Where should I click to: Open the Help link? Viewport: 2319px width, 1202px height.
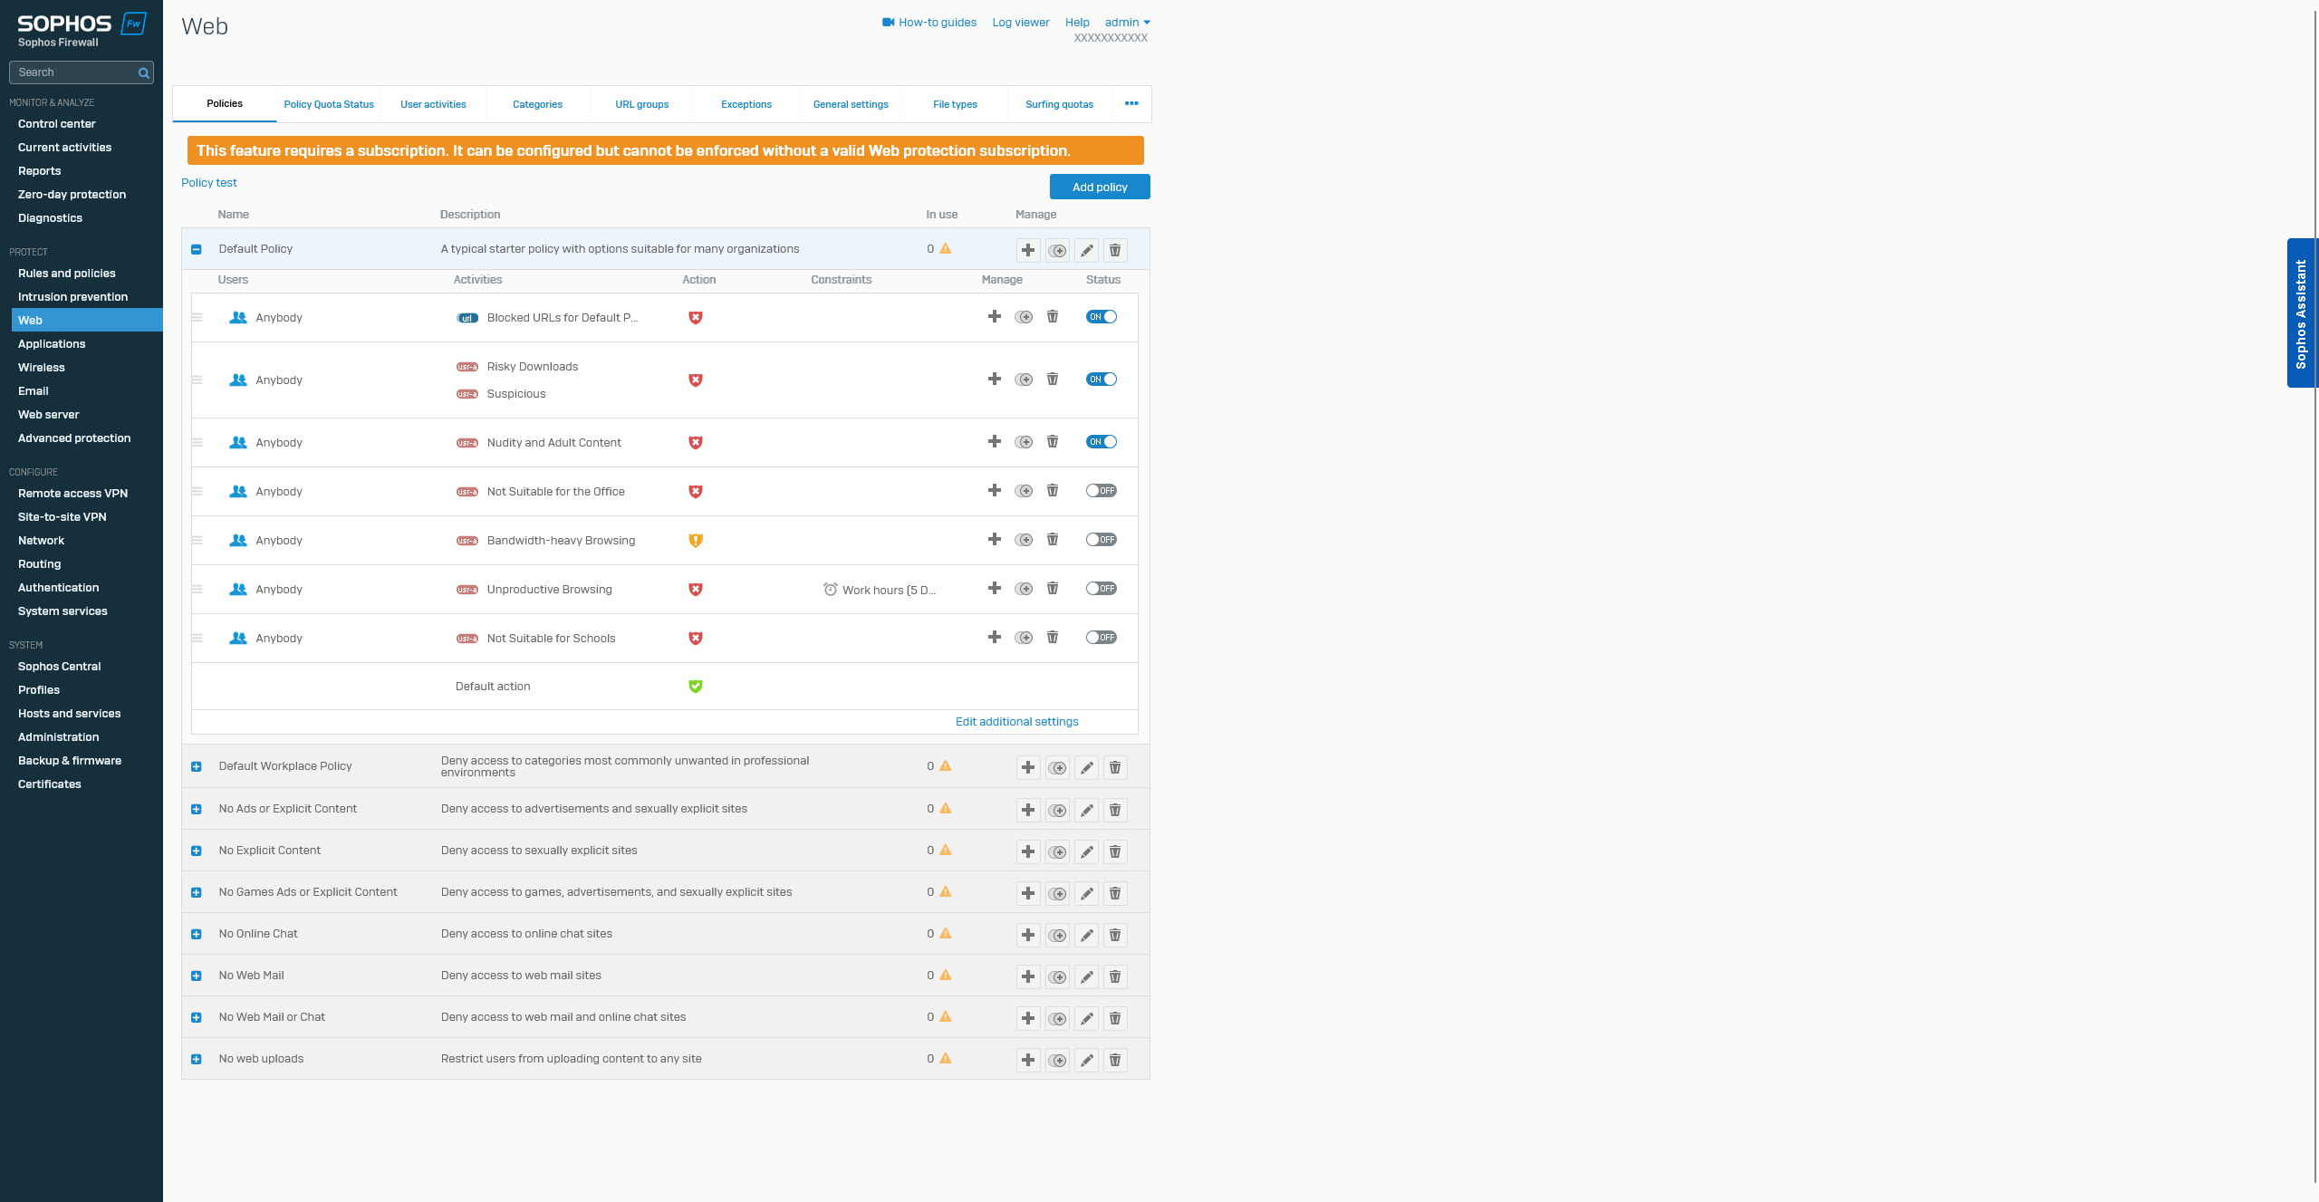1077,23
